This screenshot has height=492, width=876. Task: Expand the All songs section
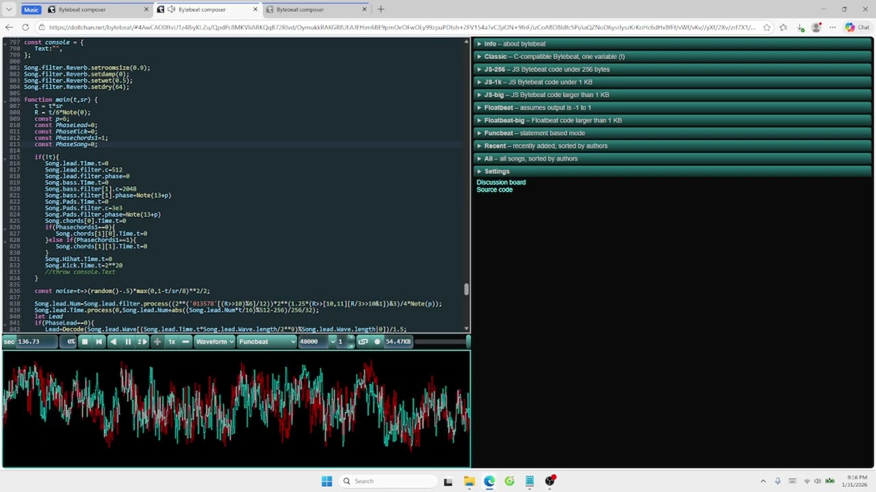[673, 159]
